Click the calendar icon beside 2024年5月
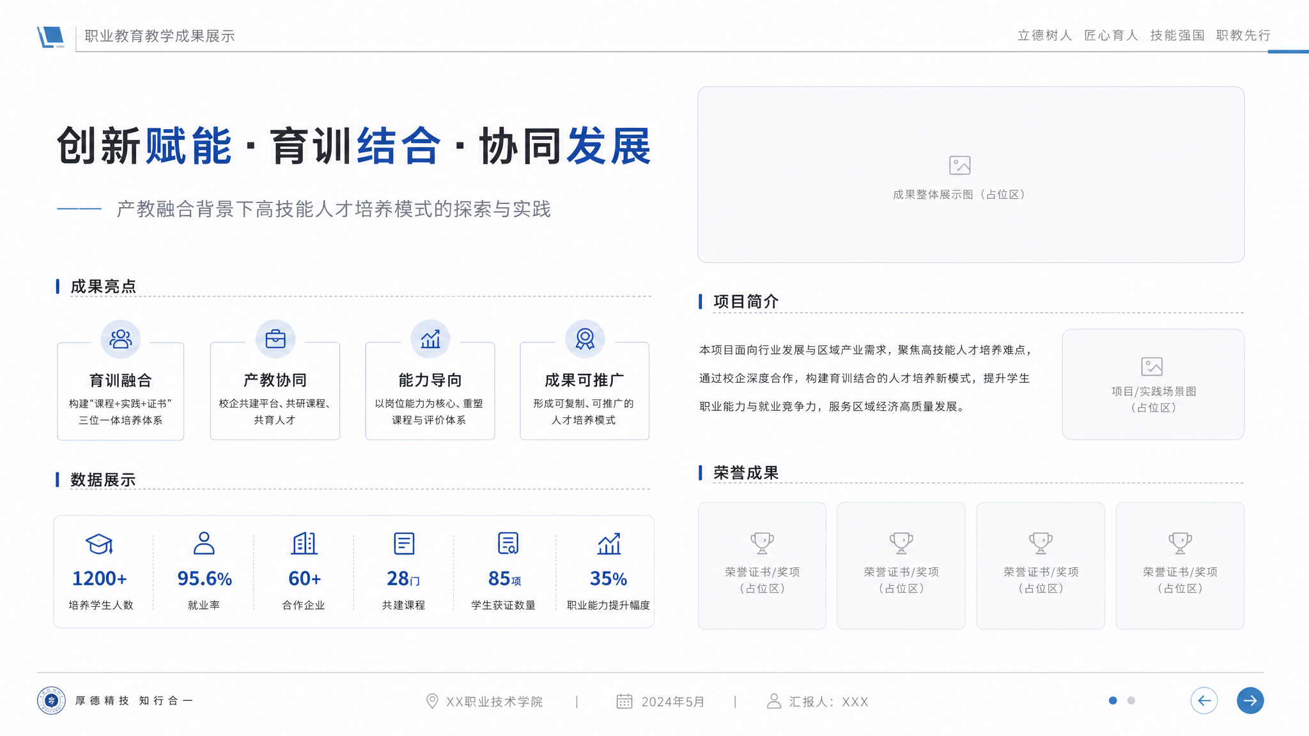Viewport: 1309px width, 736px height. pyautogui.click(x=624, y=701)
